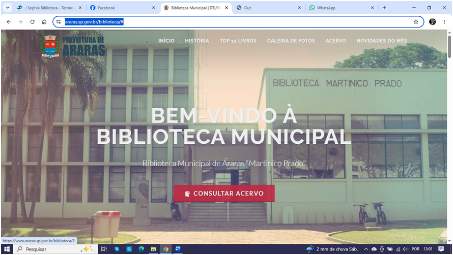Open the rain weather widget

point(332,249)
